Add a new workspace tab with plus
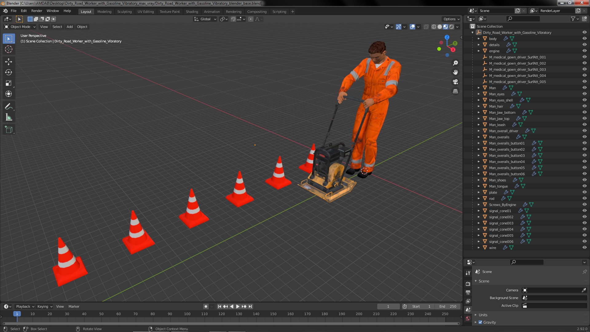 pyautogui.click(x=293, y=12)
